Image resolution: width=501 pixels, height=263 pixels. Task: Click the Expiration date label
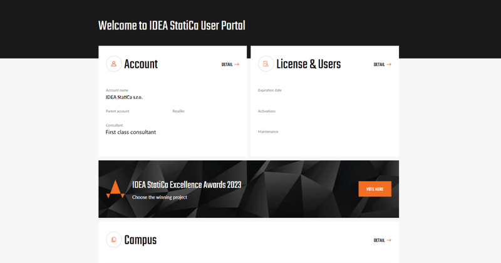click(x=270, y=90)
